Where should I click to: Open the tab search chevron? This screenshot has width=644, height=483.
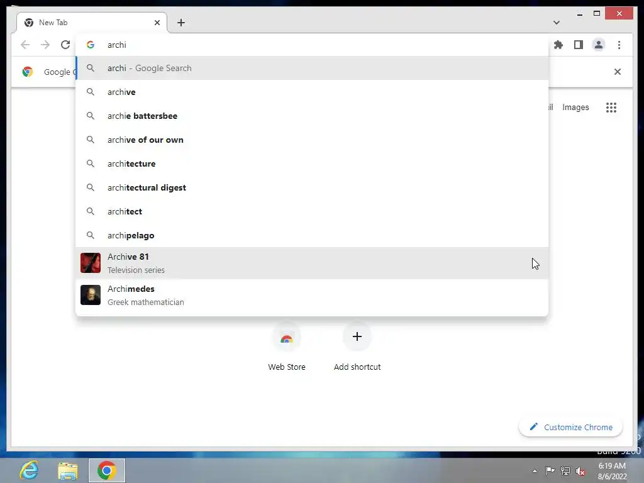click(556, 23)
